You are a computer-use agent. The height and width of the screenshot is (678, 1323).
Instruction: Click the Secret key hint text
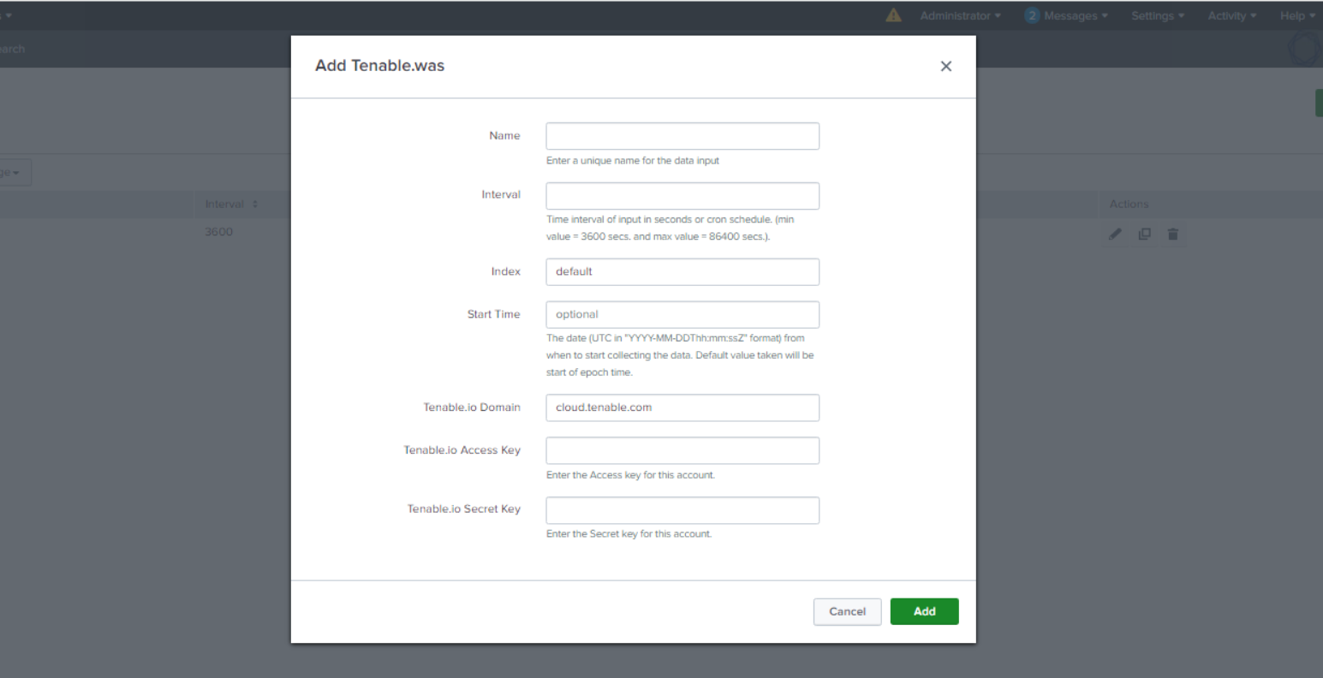[629, 534]
